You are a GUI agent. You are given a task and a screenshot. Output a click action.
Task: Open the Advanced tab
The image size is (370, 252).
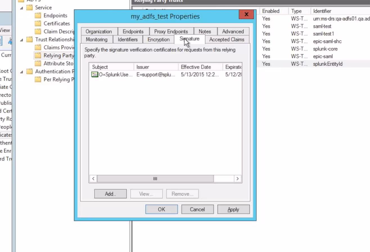pyautogui.click(x=233, y=31)
